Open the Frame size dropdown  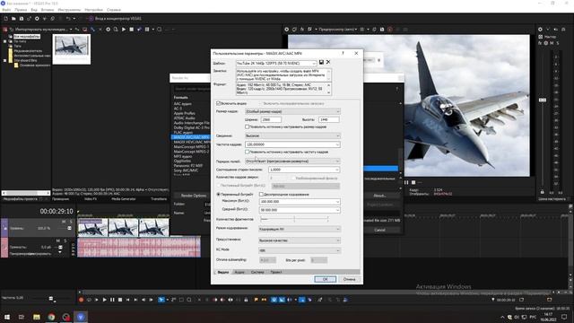click(292, 111)
